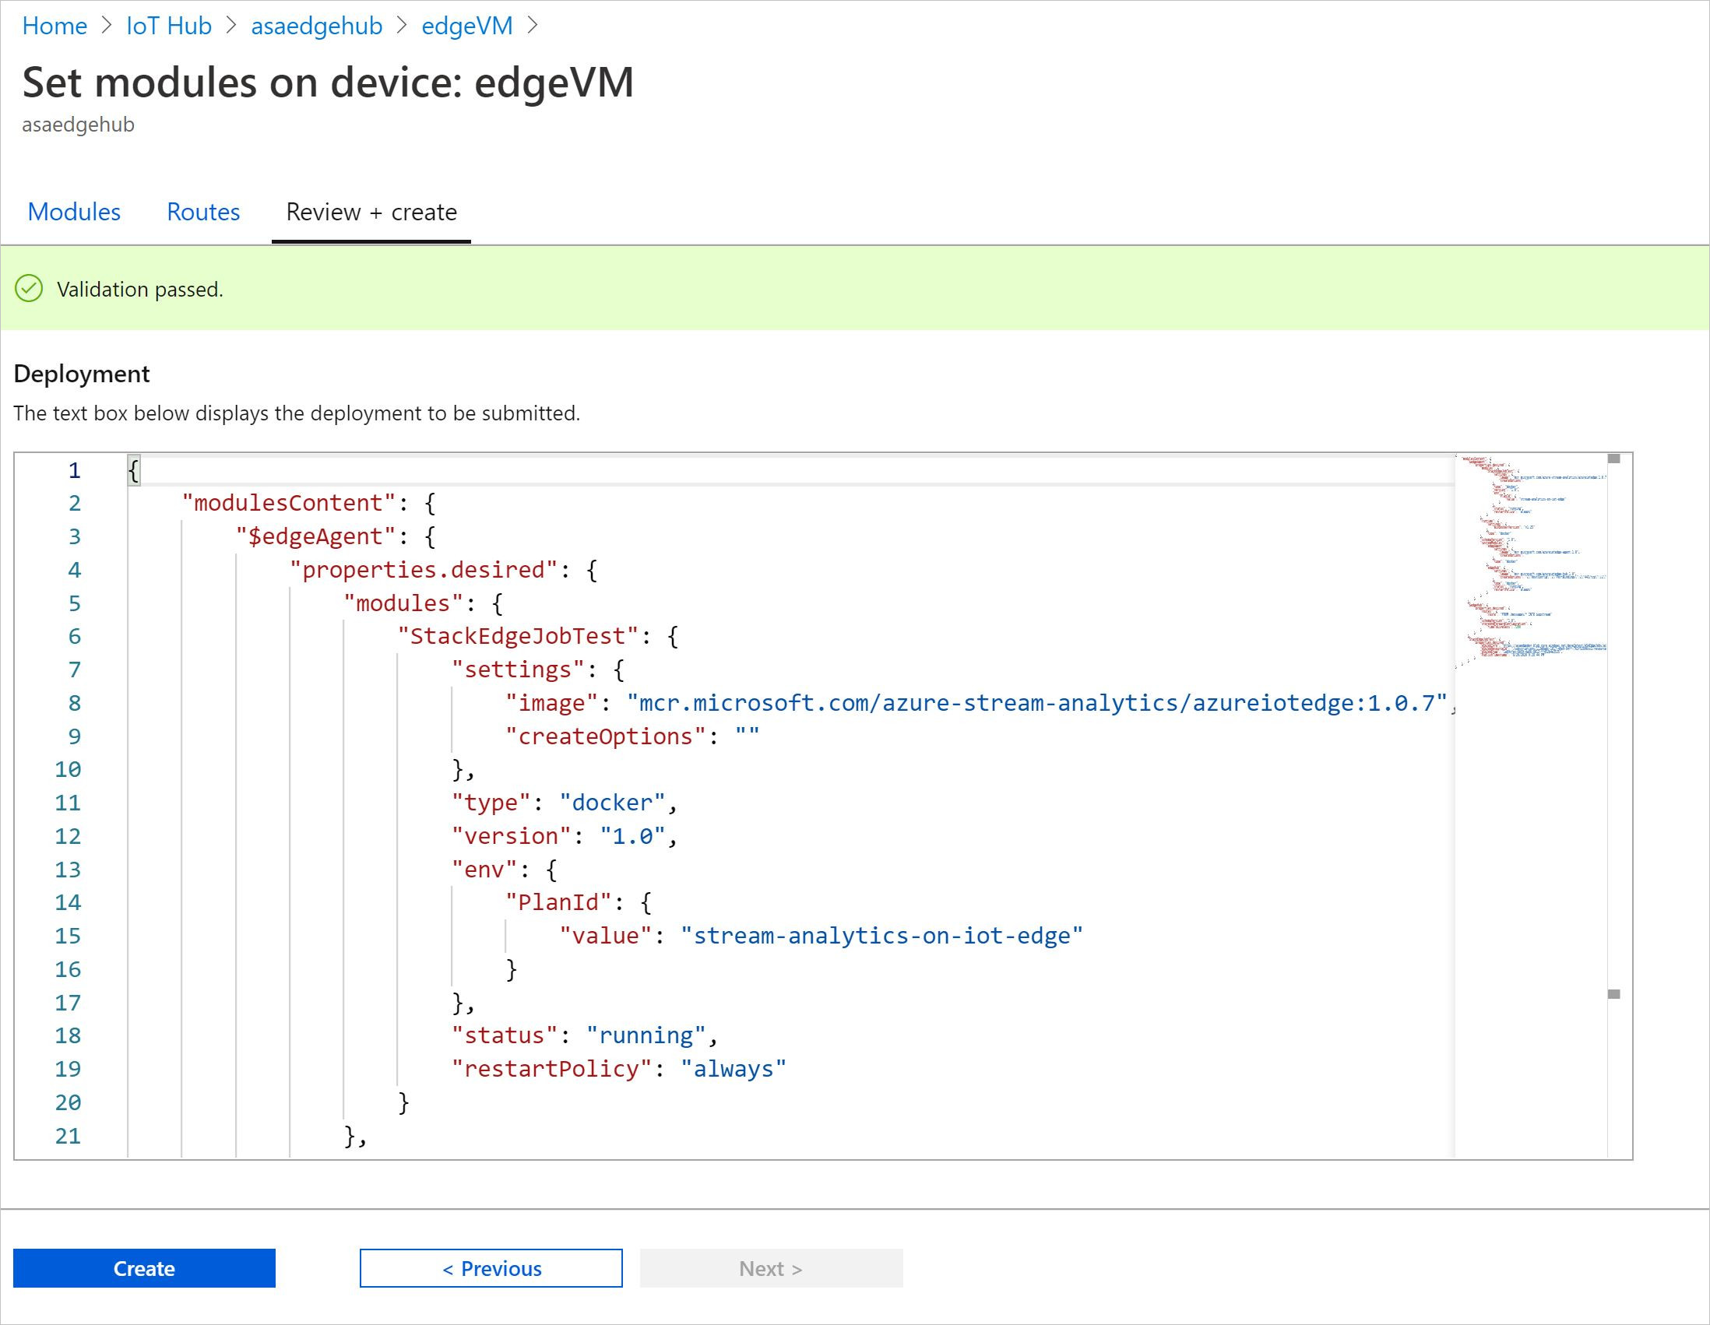
Task: Click the disabled Next > button
Action: point(770,1268)
